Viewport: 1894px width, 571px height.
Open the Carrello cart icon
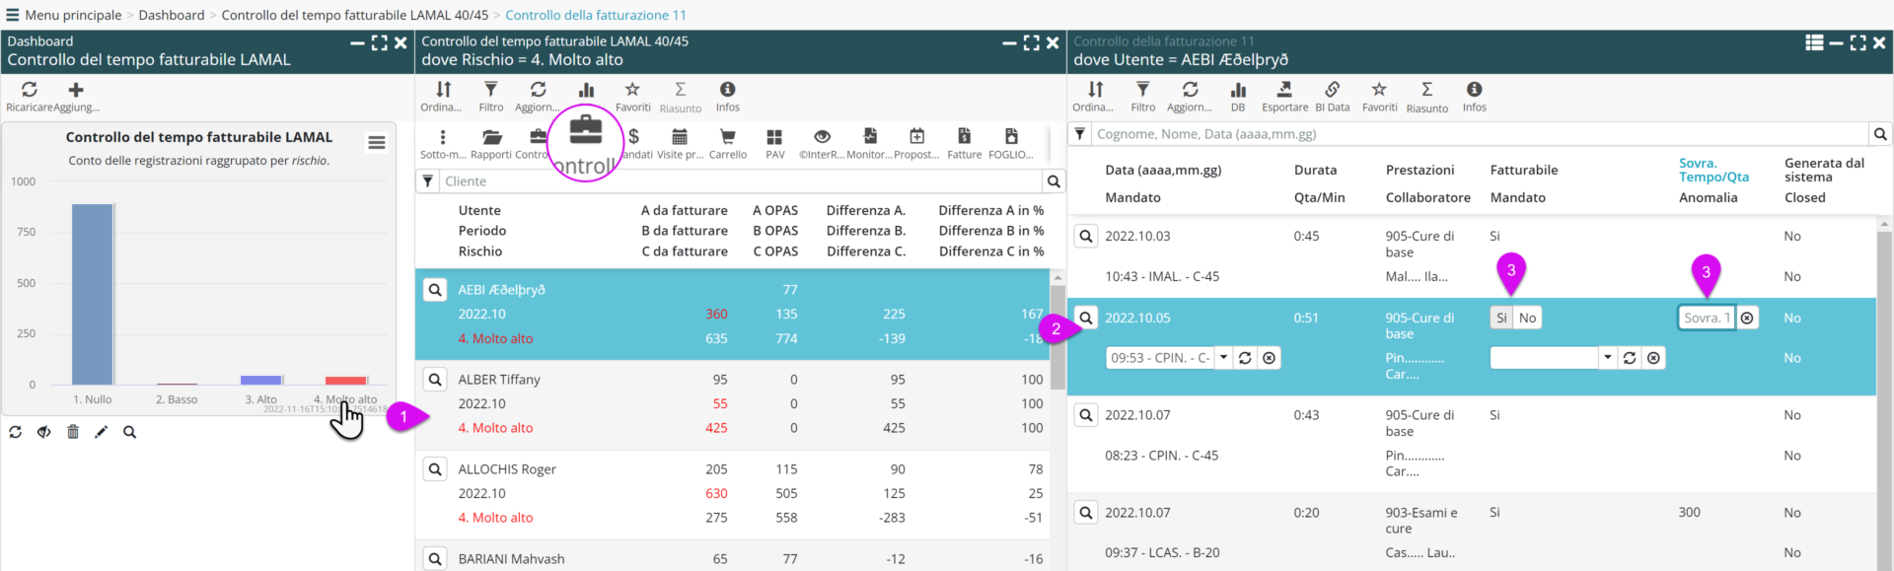727,137
